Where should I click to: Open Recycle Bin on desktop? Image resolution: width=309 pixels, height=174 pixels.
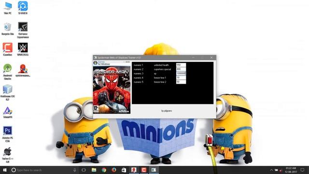tap(8, 29)
